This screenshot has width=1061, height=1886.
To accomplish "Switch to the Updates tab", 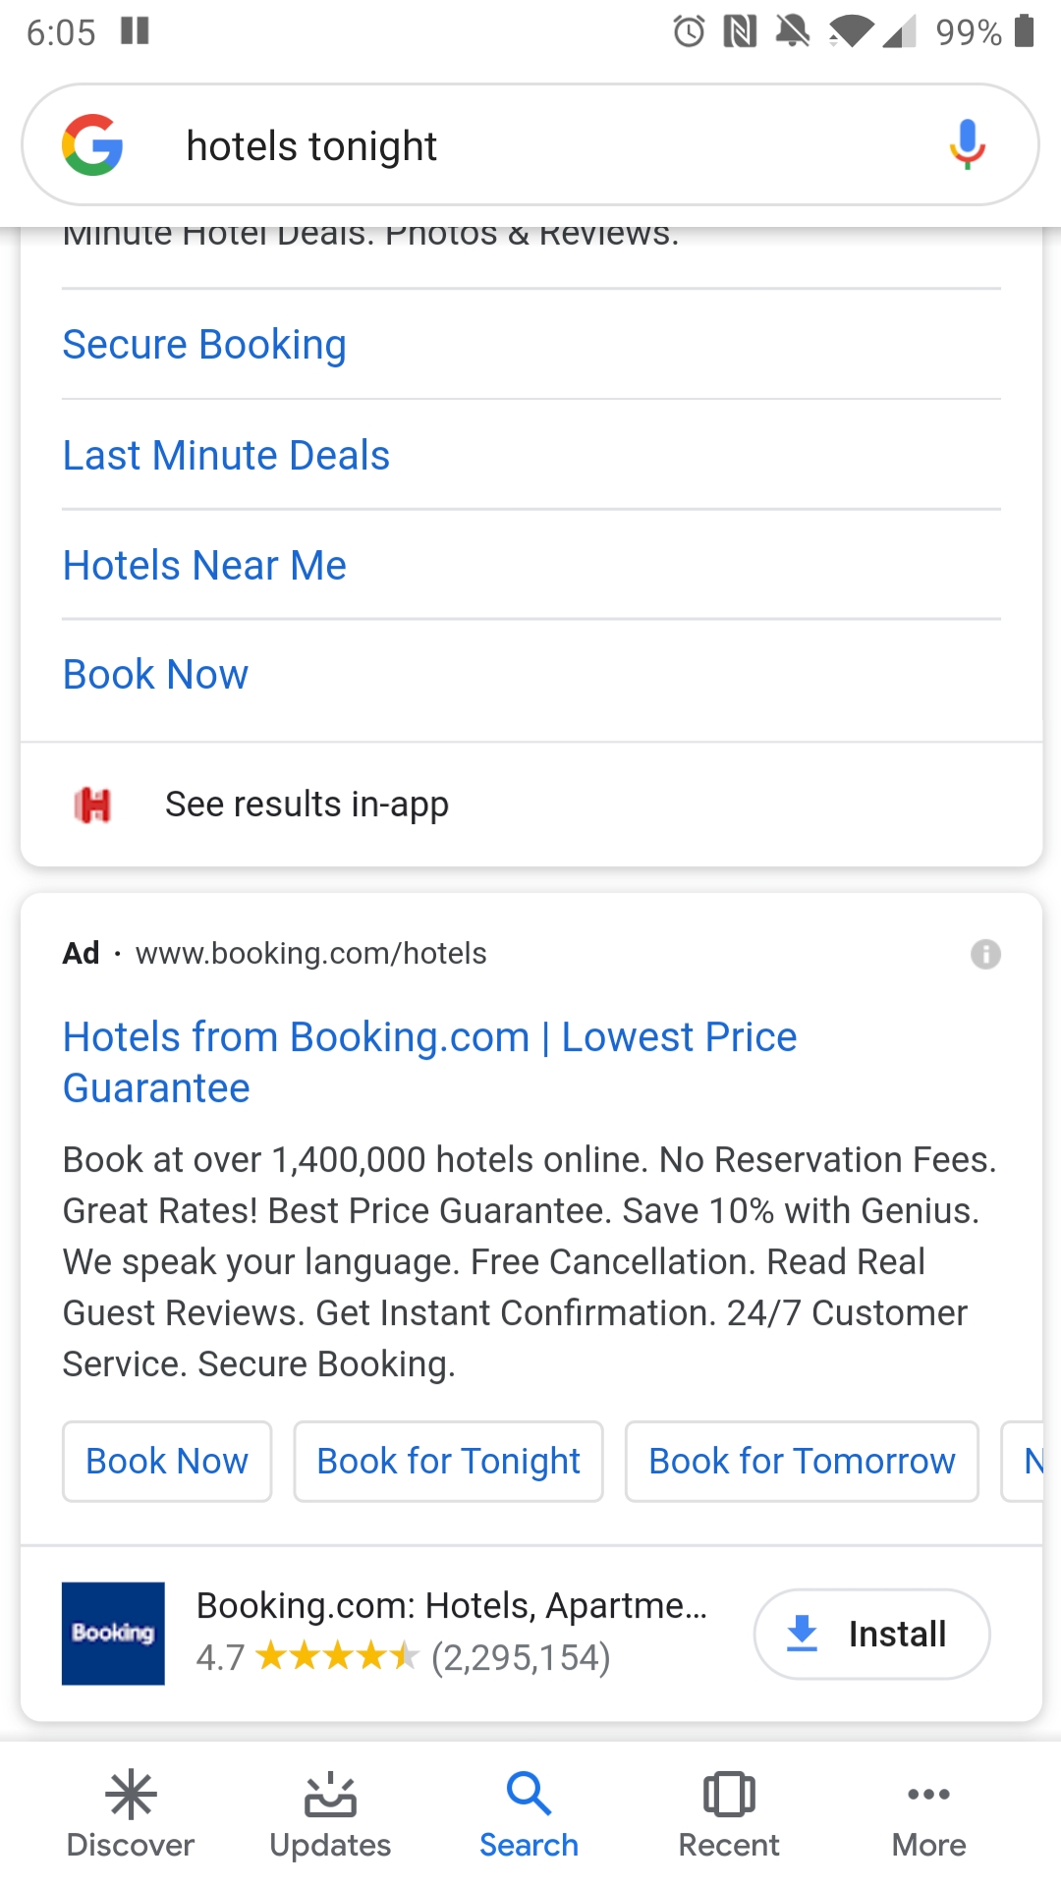I will [330, 1815].
